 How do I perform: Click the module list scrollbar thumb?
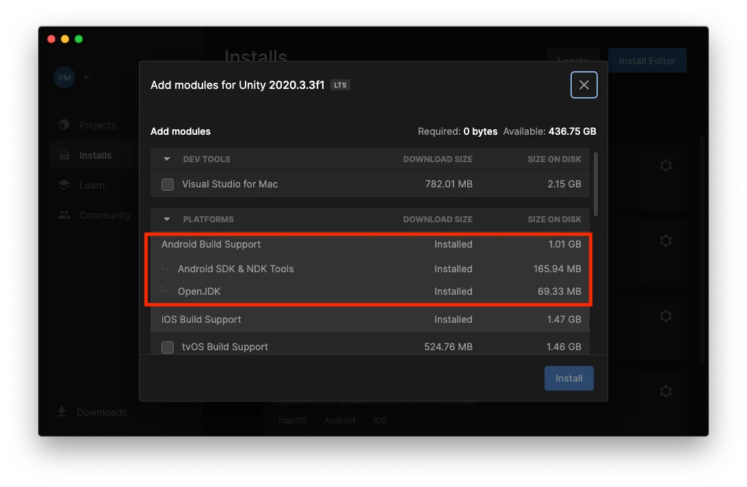click(x=596, y=184)
